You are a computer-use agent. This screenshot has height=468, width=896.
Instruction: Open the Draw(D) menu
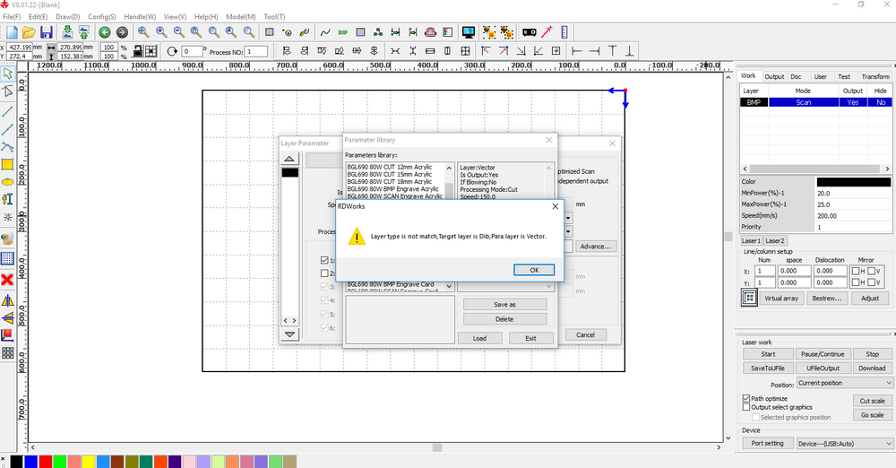click(x=67, y=17)
